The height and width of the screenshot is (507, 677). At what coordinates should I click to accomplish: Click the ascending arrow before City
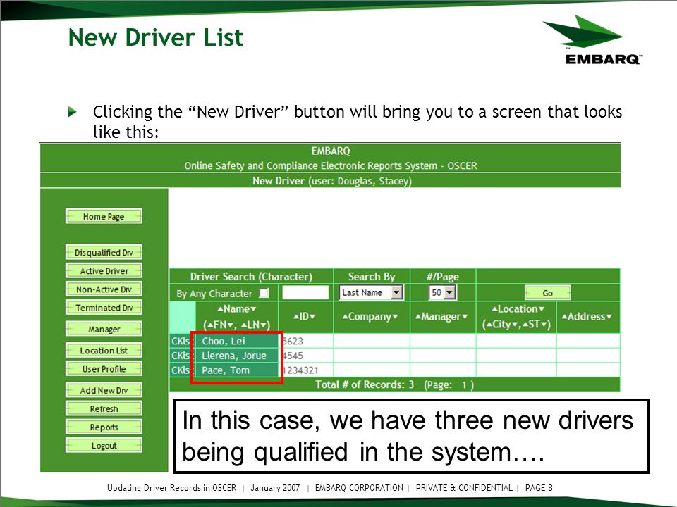pos(489,324)
